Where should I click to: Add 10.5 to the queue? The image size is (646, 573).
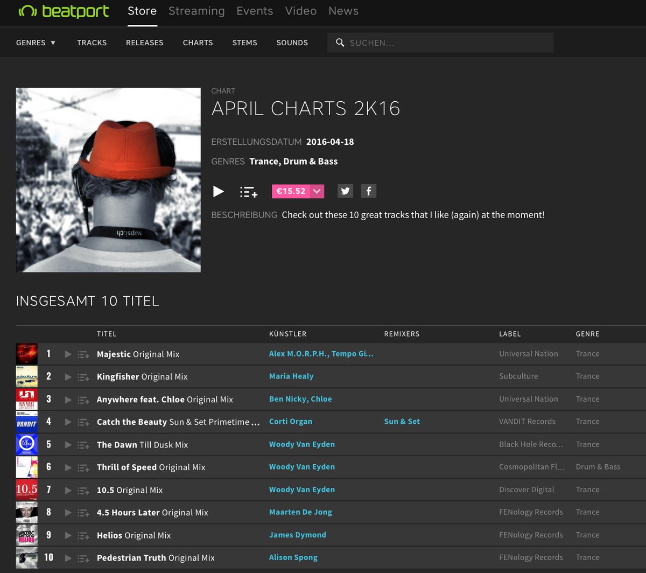[83, 490]
